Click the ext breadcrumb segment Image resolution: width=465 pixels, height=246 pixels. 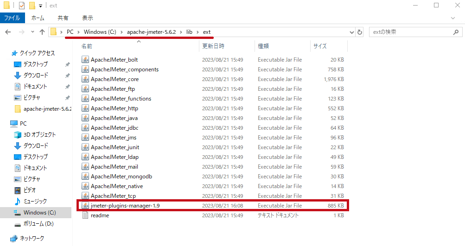tap(207, 32)
